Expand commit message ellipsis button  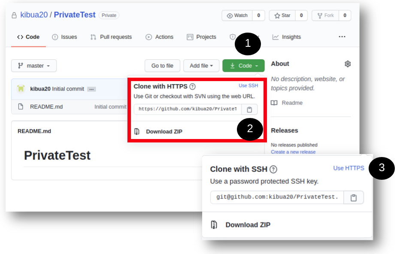(91, 89)
